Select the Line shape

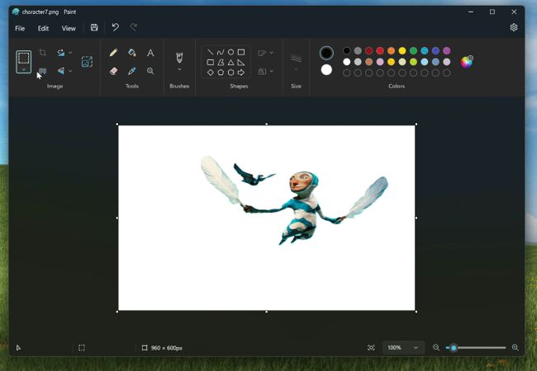(211, 52)
